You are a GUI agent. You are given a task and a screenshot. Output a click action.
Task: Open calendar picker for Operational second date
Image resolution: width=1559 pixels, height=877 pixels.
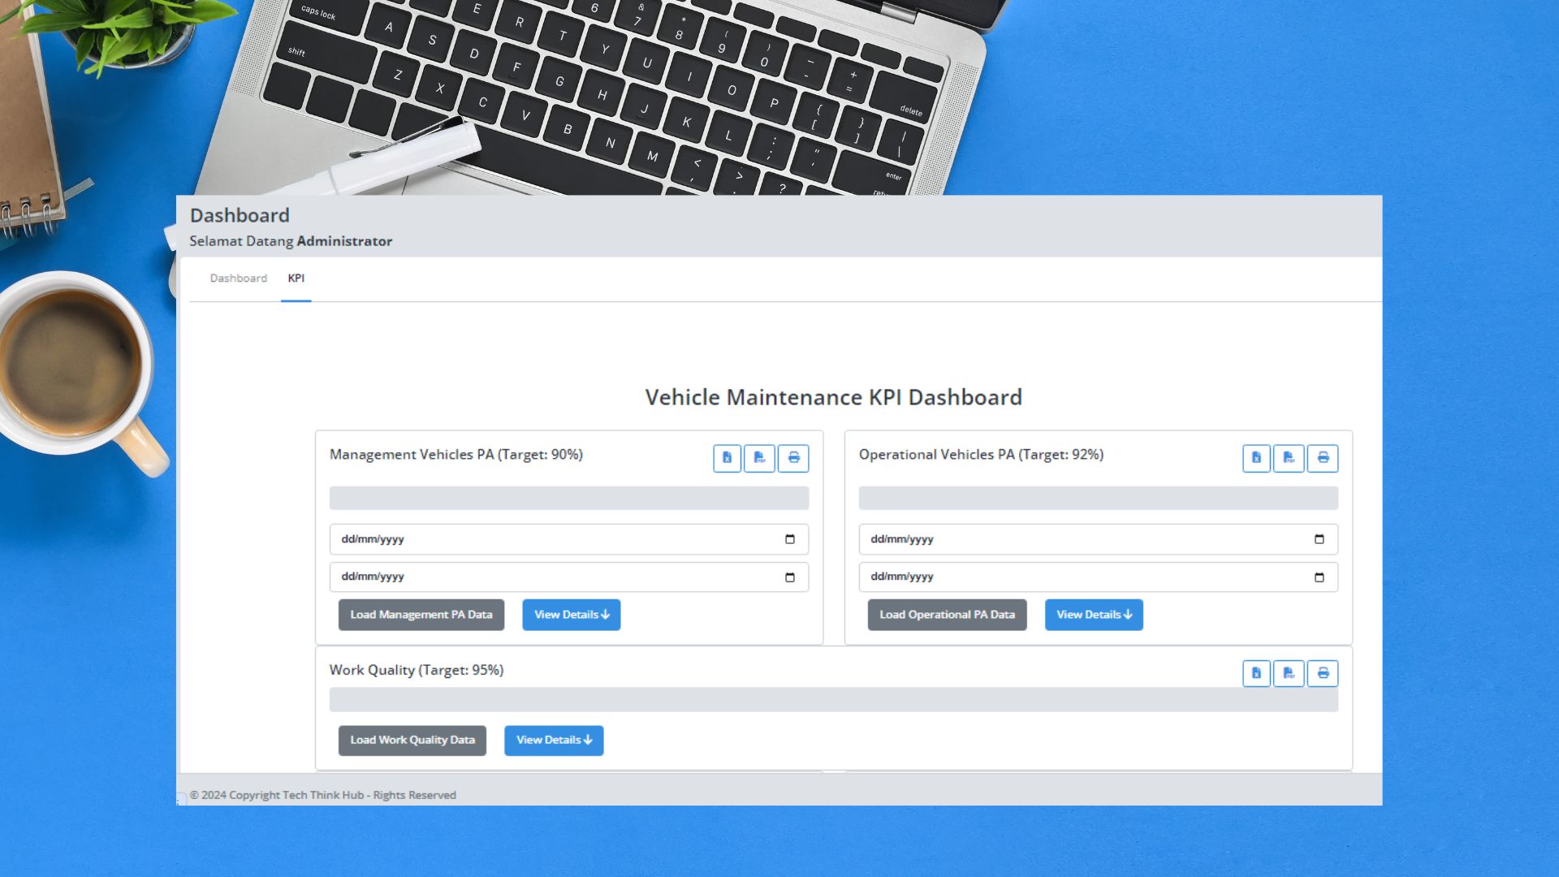point(1319,577)
